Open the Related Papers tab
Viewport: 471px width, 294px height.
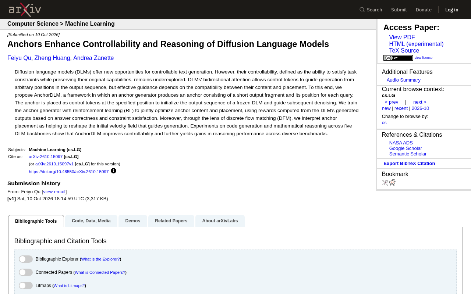tap(171, 221)
